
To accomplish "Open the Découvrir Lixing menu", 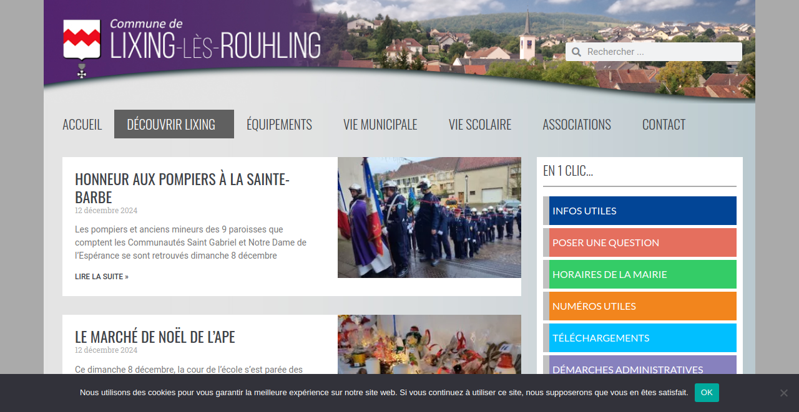I will 174,124.
